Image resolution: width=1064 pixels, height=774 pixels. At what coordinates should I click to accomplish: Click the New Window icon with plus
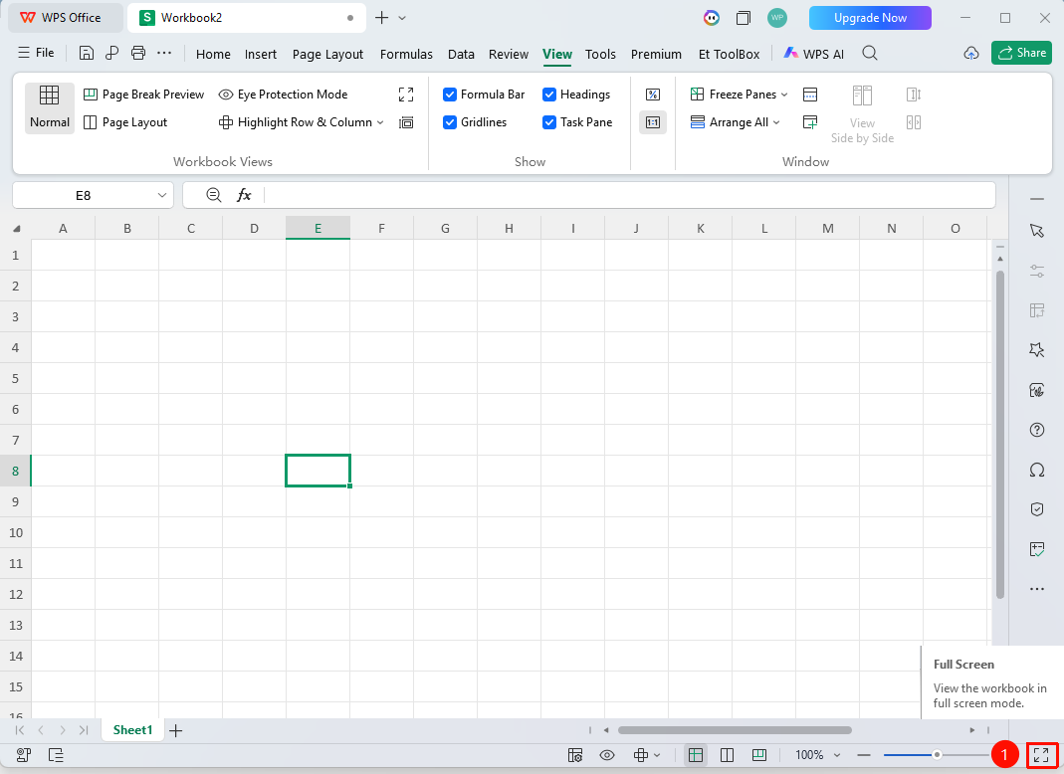click(x=809, y=122)
